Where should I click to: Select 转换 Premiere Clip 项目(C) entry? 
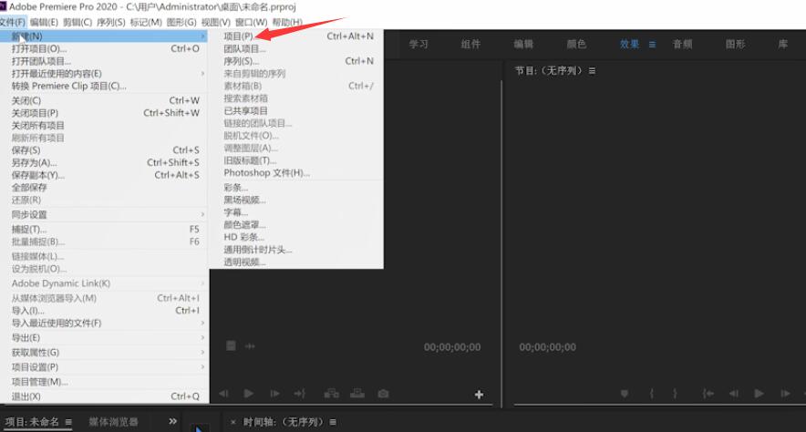pos(105,86)
